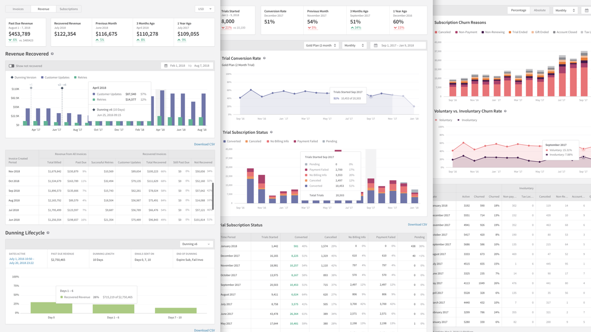This screenshot has height=332, width=591.
Task: Switch to the Revenue tab
Action: click(x=44, y=9)
